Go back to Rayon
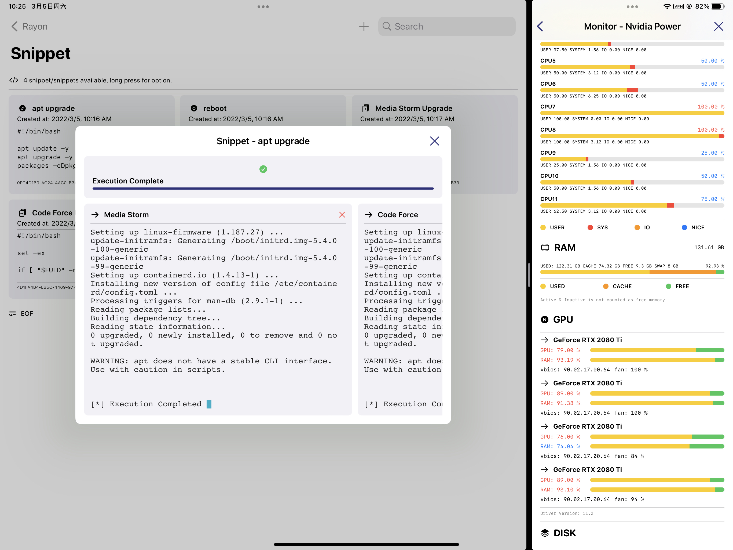Screen dimensions: 733x550 29,27
